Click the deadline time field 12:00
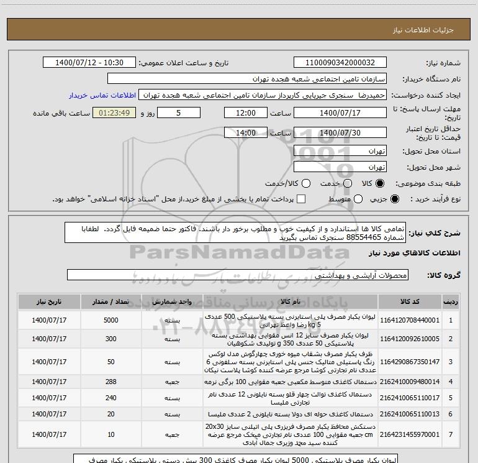The width and height of the screenshot is (478, 463). click(x=246, y=113)
